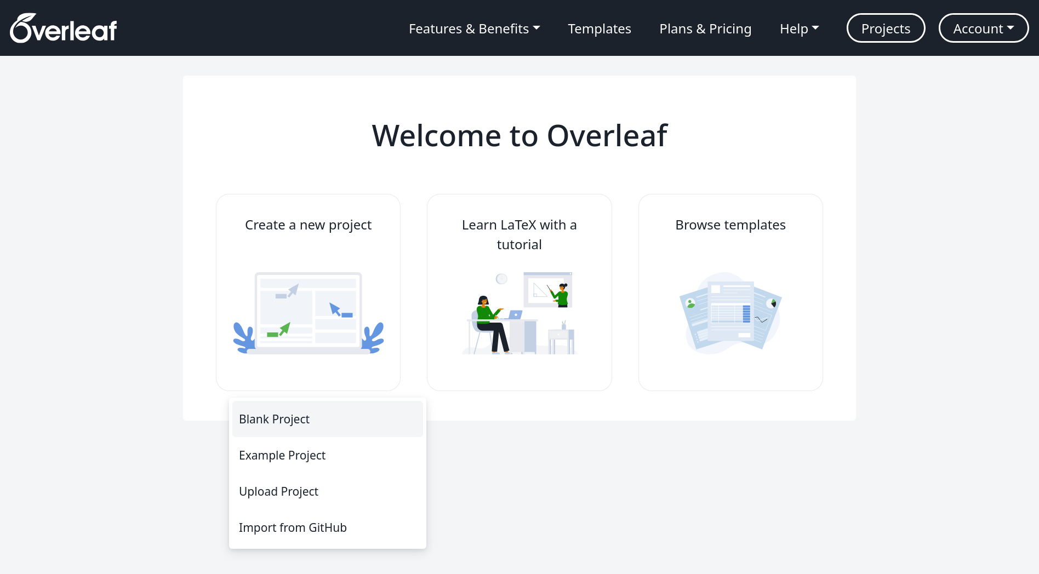Viewport: 1039px width, 574px height.
Task: Open Plans & Pricing
Action: click(705, 28)
